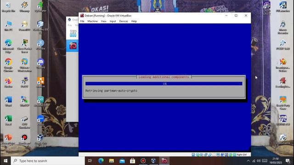Open the File menu in Debian VM window
Viewport: 294px width, 165px height.
82,22
